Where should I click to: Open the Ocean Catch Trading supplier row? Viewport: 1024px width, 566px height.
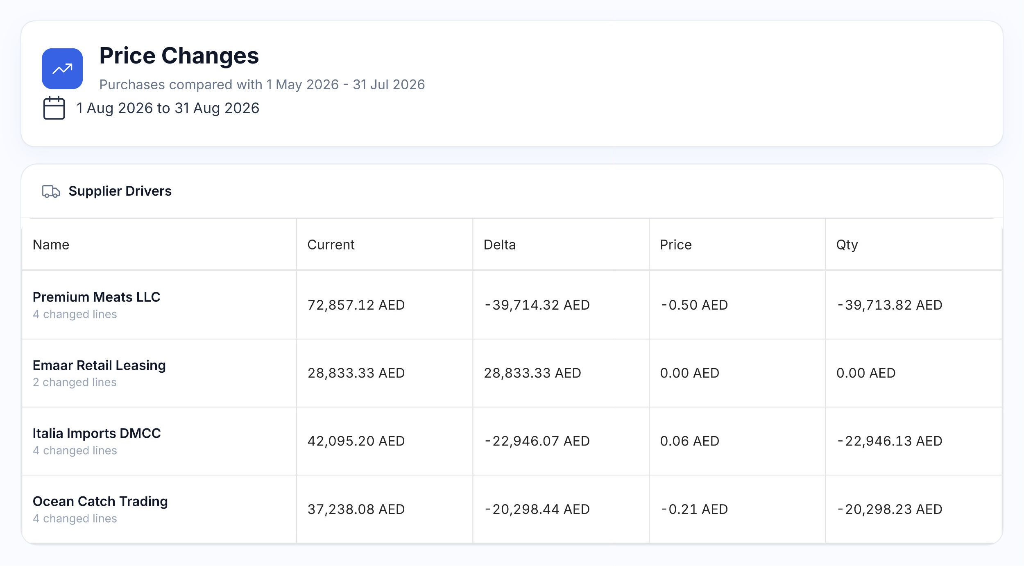(x=512, y=509)
